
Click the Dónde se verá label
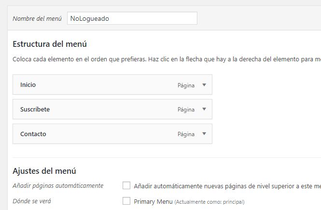(32, 201)
